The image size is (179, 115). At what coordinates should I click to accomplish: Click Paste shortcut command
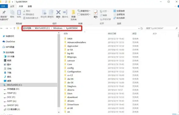[30, 18]
